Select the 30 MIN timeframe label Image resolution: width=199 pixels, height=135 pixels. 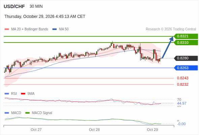pyautogui.click(x=36, y=6)
